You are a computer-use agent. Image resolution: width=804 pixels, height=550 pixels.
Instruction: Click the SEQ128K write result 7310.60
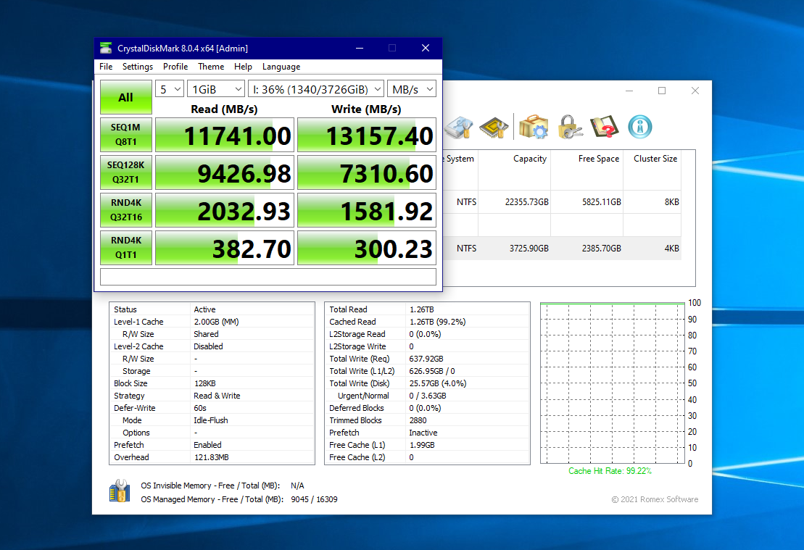[367, 172]
